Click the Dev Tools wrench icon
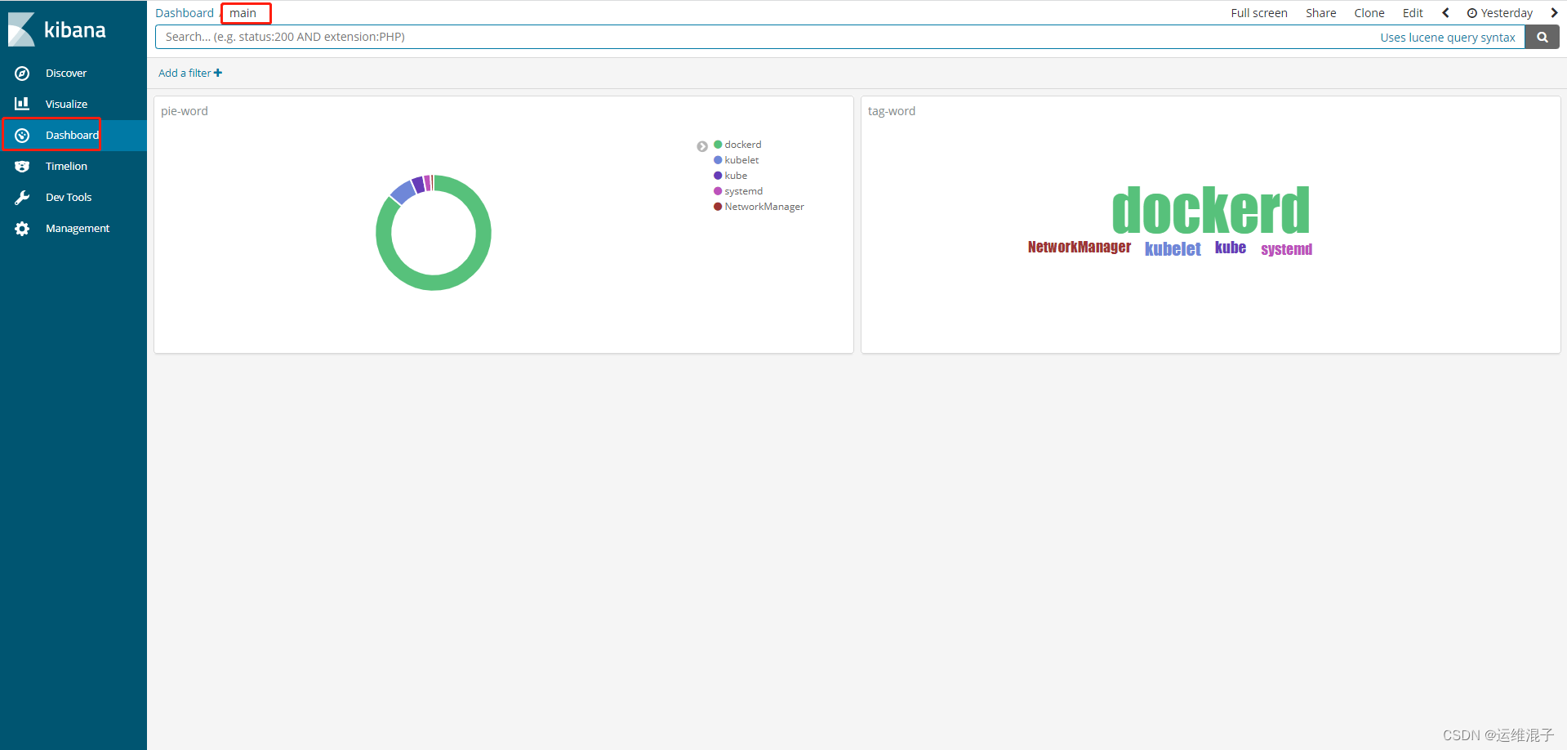 tap(22, 198)
